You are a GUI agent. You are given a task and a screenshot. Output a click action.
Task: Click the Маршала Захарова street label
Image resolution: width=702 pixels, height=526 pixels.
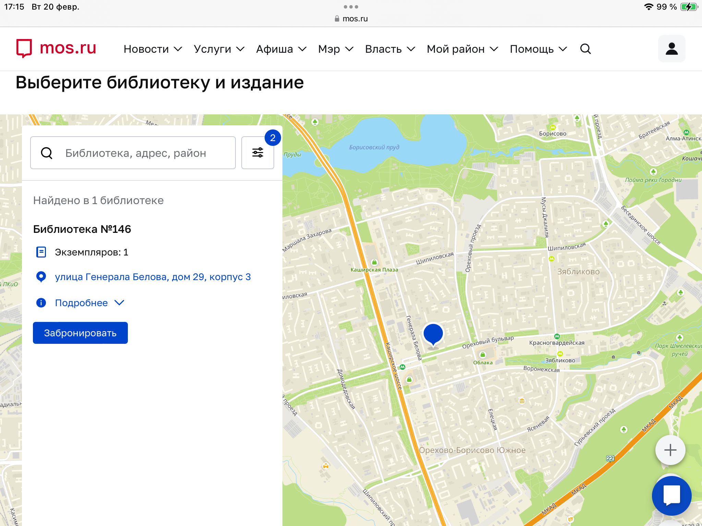click(307, 240)
